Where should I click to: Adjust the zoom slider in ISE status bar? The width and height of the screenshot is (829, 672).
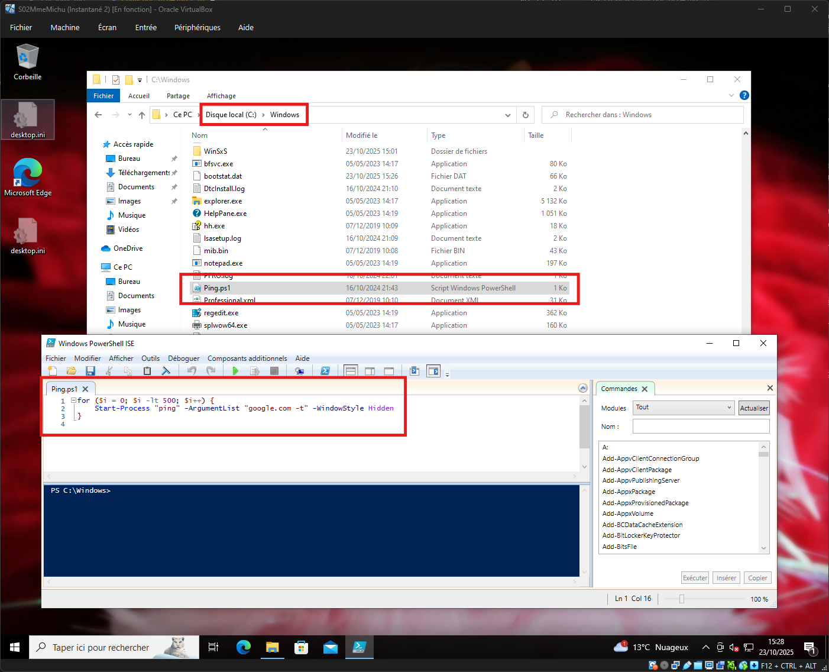(x=682, y=599)
